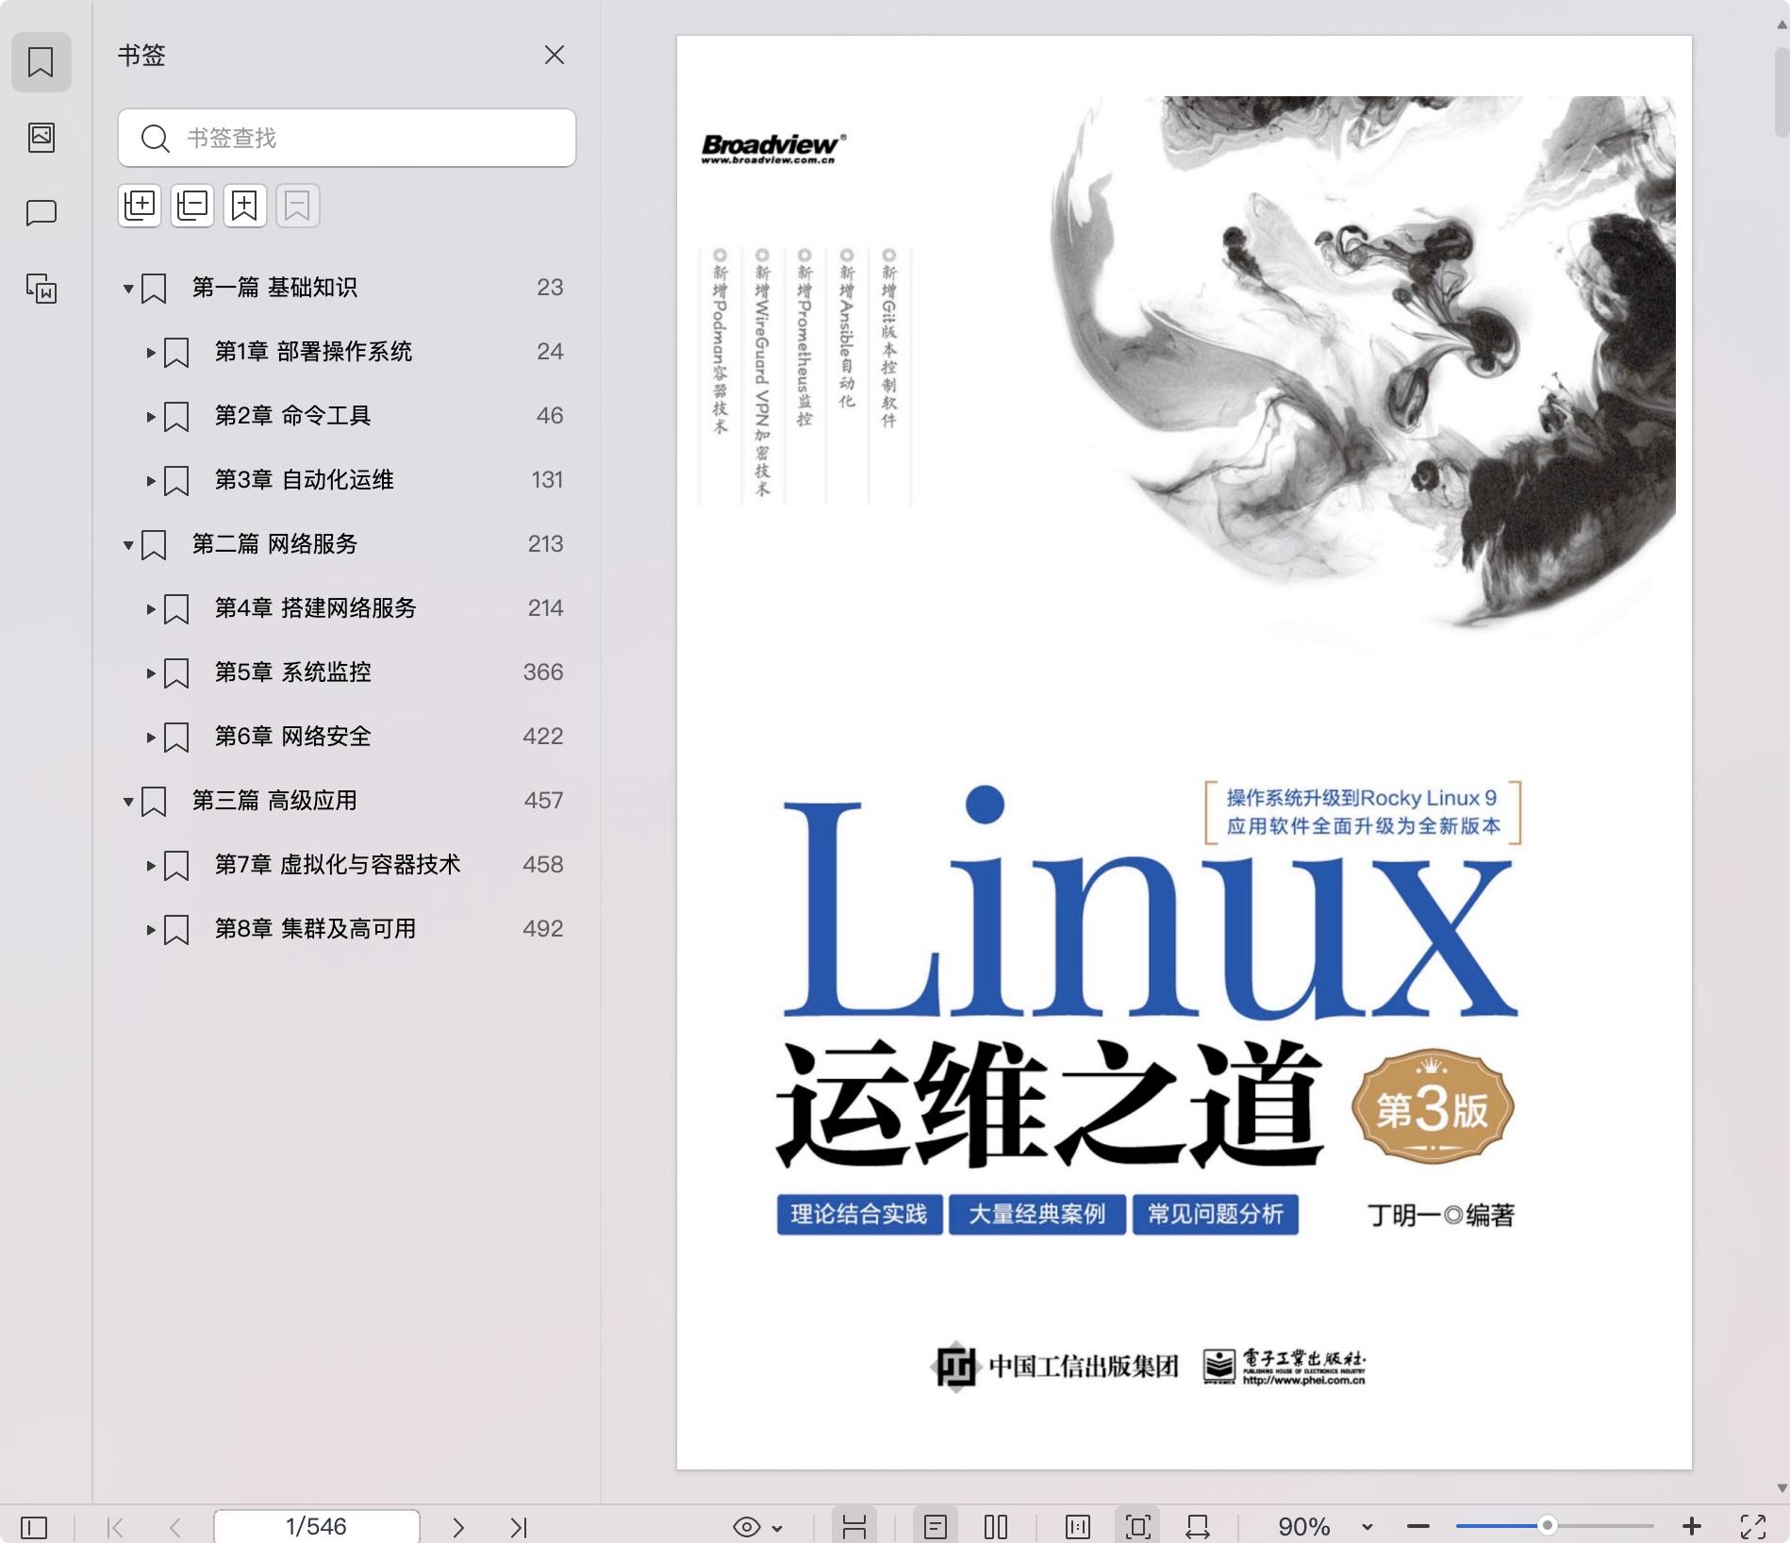This screenshot has height=1543, width=1790.
Task: Click the search magnifier icon in bookmark search
Action: [155, 139]
